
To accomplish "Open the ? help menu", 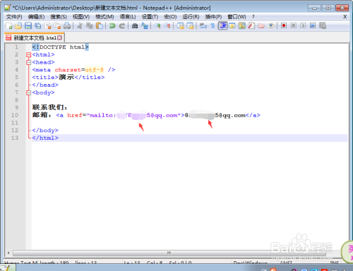I will point(253,17).
